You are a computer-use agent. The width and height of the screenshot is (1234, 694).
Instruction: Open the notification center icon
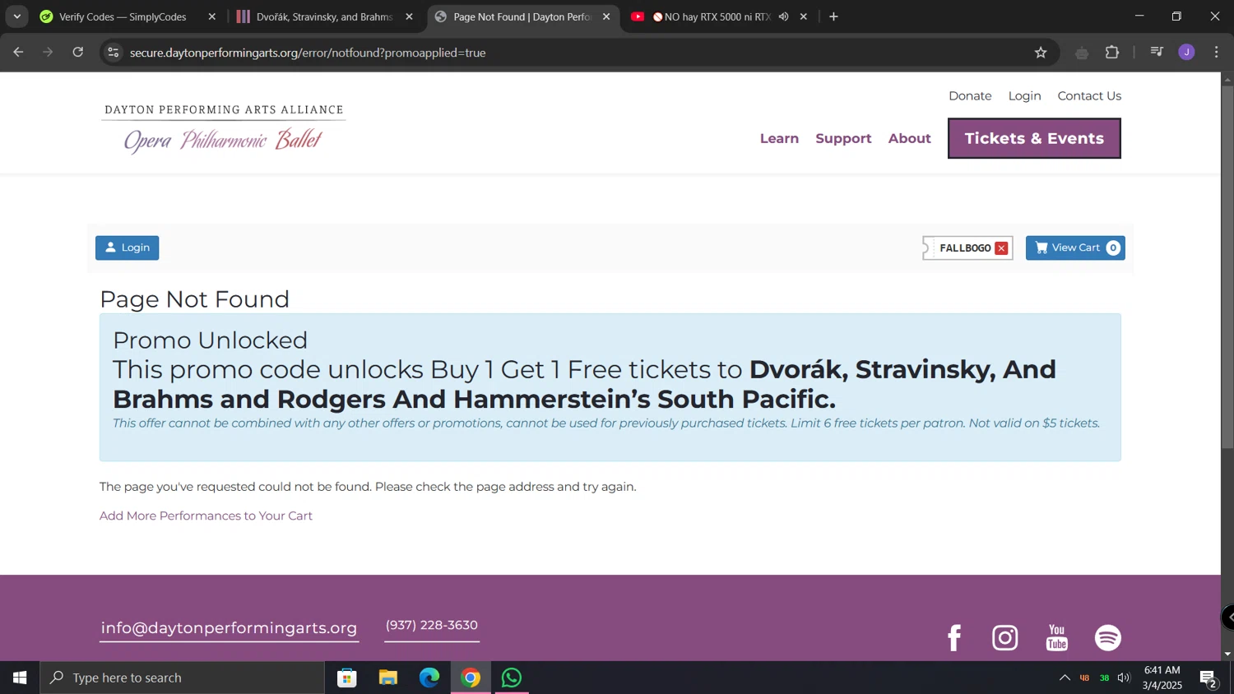click(1208, 678)
